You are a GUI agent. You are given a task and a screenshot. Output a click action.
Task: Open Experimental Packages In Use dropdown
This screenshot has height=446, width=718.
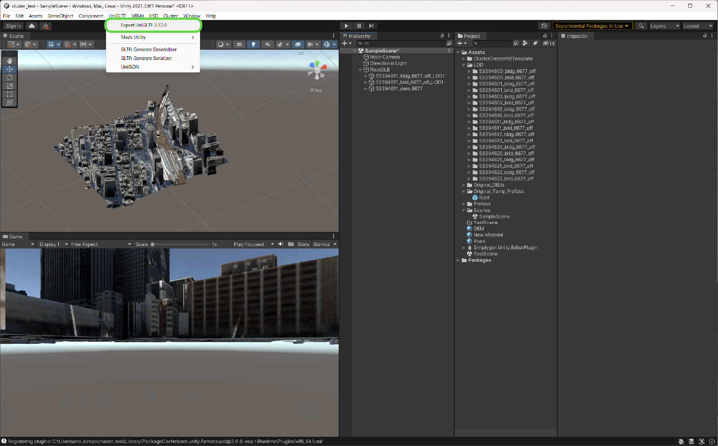[x=593, y=26]
